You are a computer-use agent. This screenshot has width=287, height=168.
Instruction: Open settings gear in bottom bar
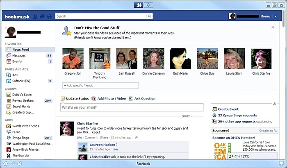20,163
